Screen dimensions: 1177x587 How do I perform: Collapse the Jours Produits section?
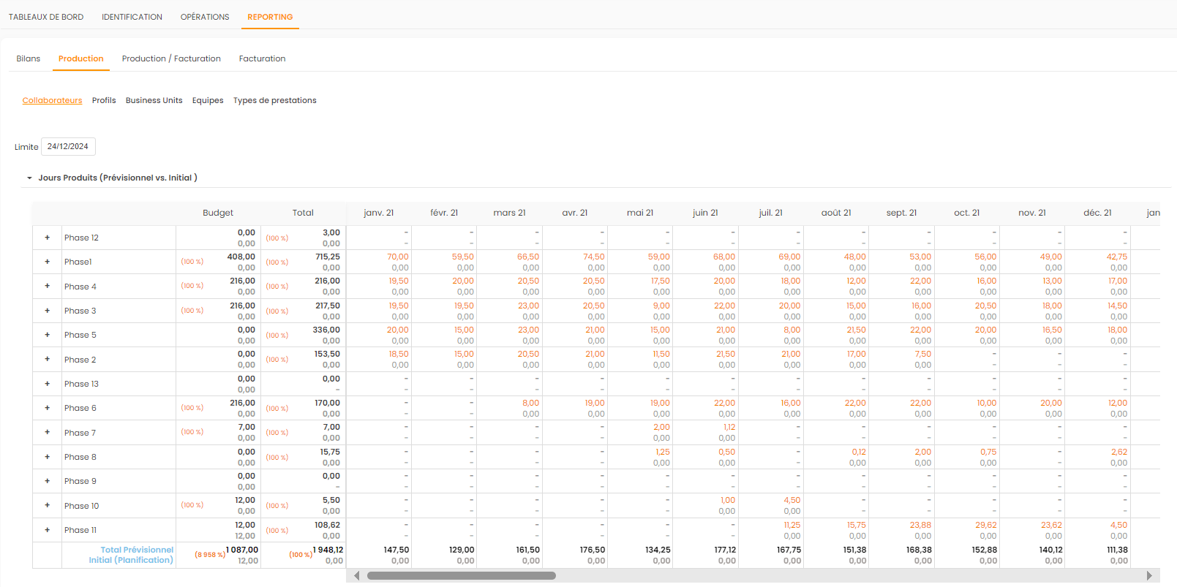[29, 178]
